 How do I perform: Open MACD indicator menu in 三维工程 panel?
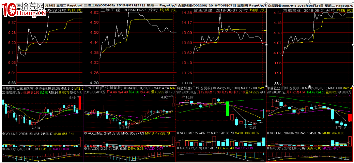click(x=86, y=149)
